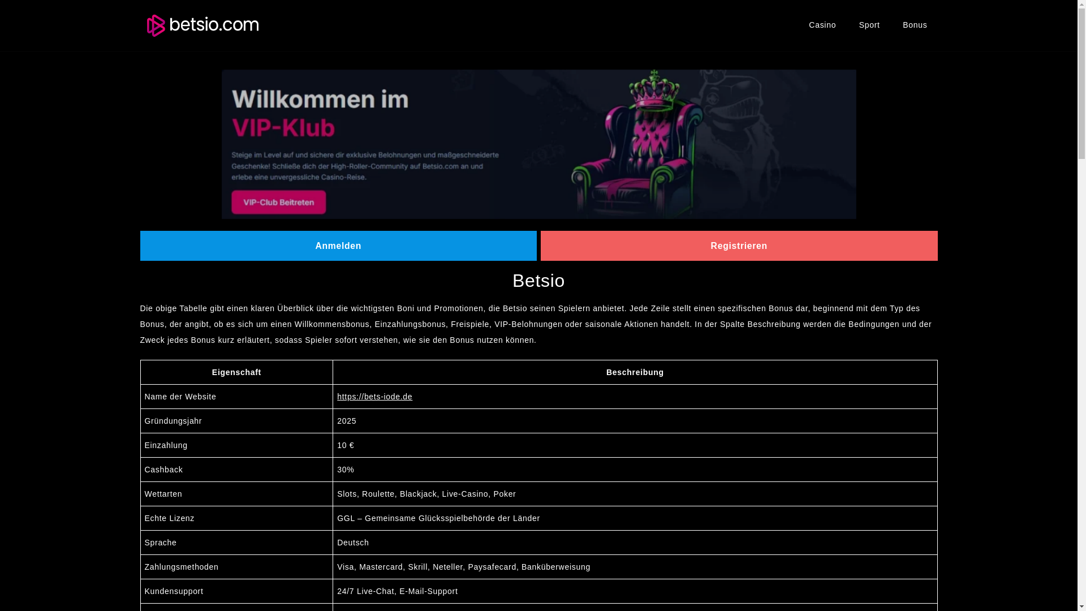
Task: Click the blue Anmelden button
Action: tap(338, 246)
